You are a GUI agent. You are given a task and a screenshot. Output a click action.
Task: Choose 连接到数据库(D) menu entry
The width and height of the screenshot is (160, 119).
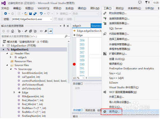tap(119, 18)
